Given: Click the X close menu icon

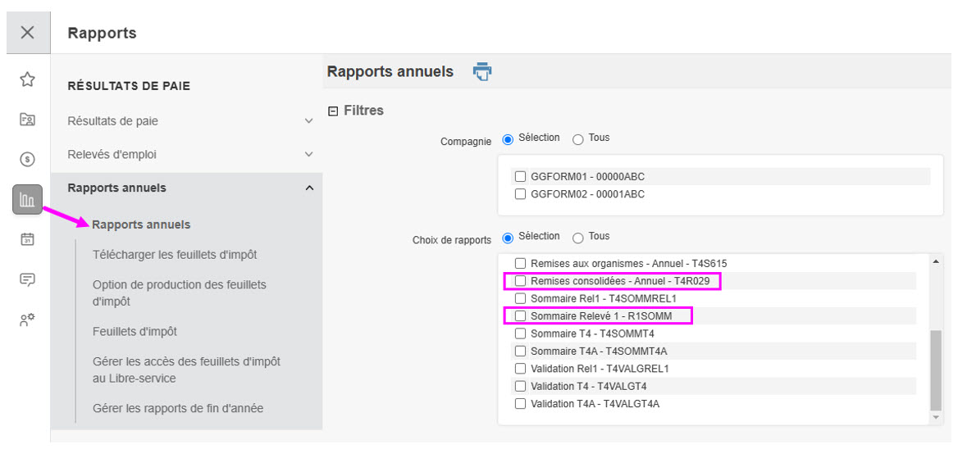Looking at the screenshot, I should [x=27, y=33].
